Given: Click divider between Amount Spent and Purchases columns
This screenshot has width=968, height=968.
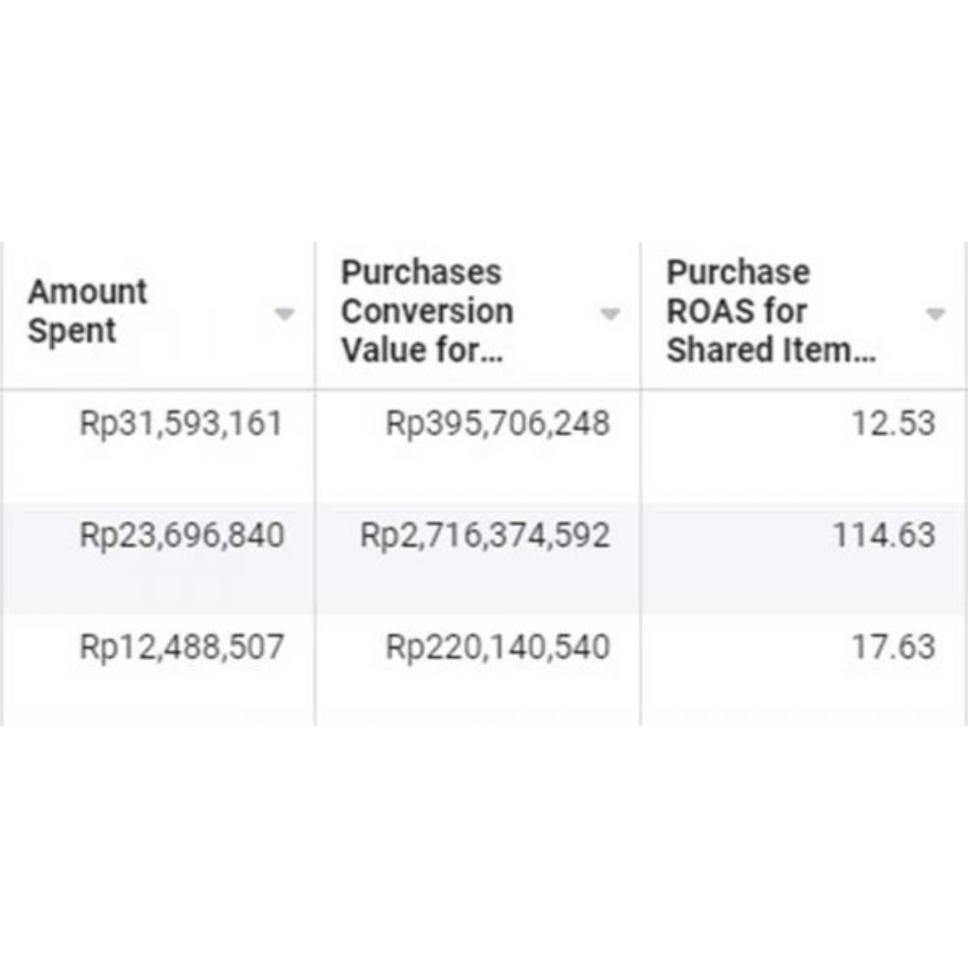Looking at the screenshot, I should [x=315, y=484].
